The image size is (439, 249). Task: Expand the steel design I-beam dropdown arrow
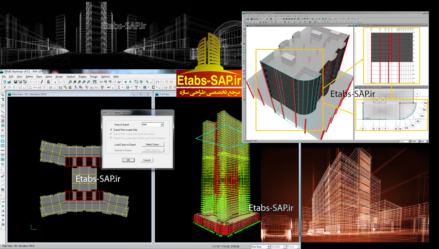(x=122, y=87)
